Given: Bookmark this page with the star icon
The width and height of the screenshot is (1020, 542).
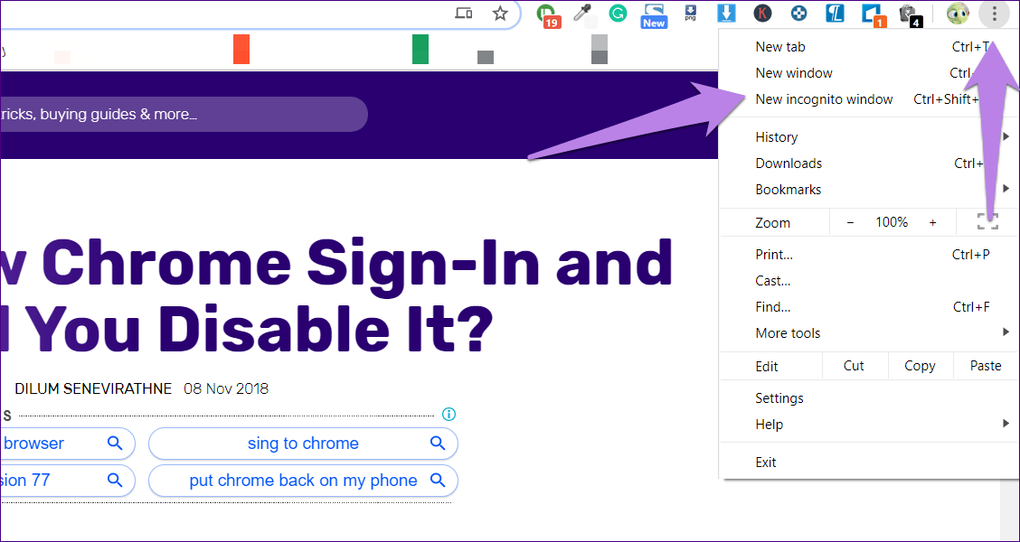Looking at the screenshot, I should click(499, 14).
